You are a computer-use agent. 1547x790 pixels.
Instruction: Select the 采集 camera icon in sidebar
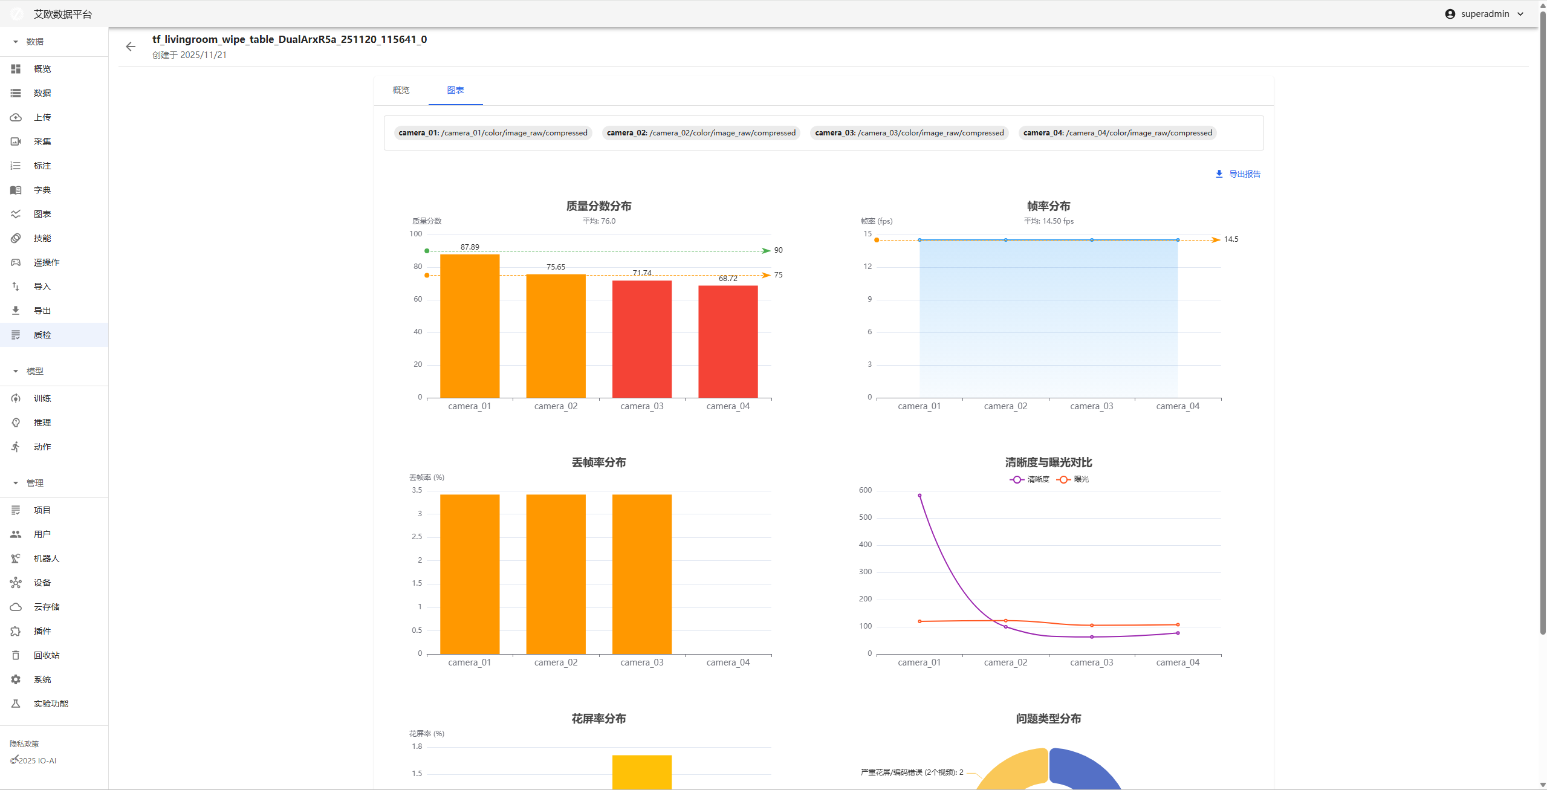tap(16, 141)
